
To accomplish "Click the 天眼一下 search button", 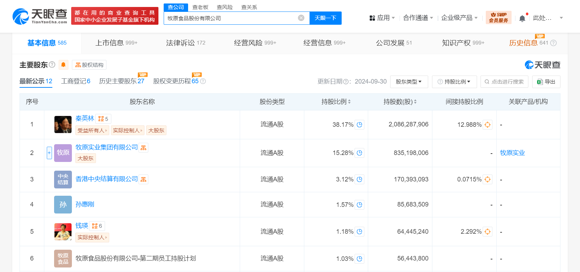I will [325, 18].
